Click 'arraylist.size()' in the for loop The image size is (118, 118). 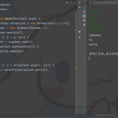pyautogui.click(x=27, y=65)
